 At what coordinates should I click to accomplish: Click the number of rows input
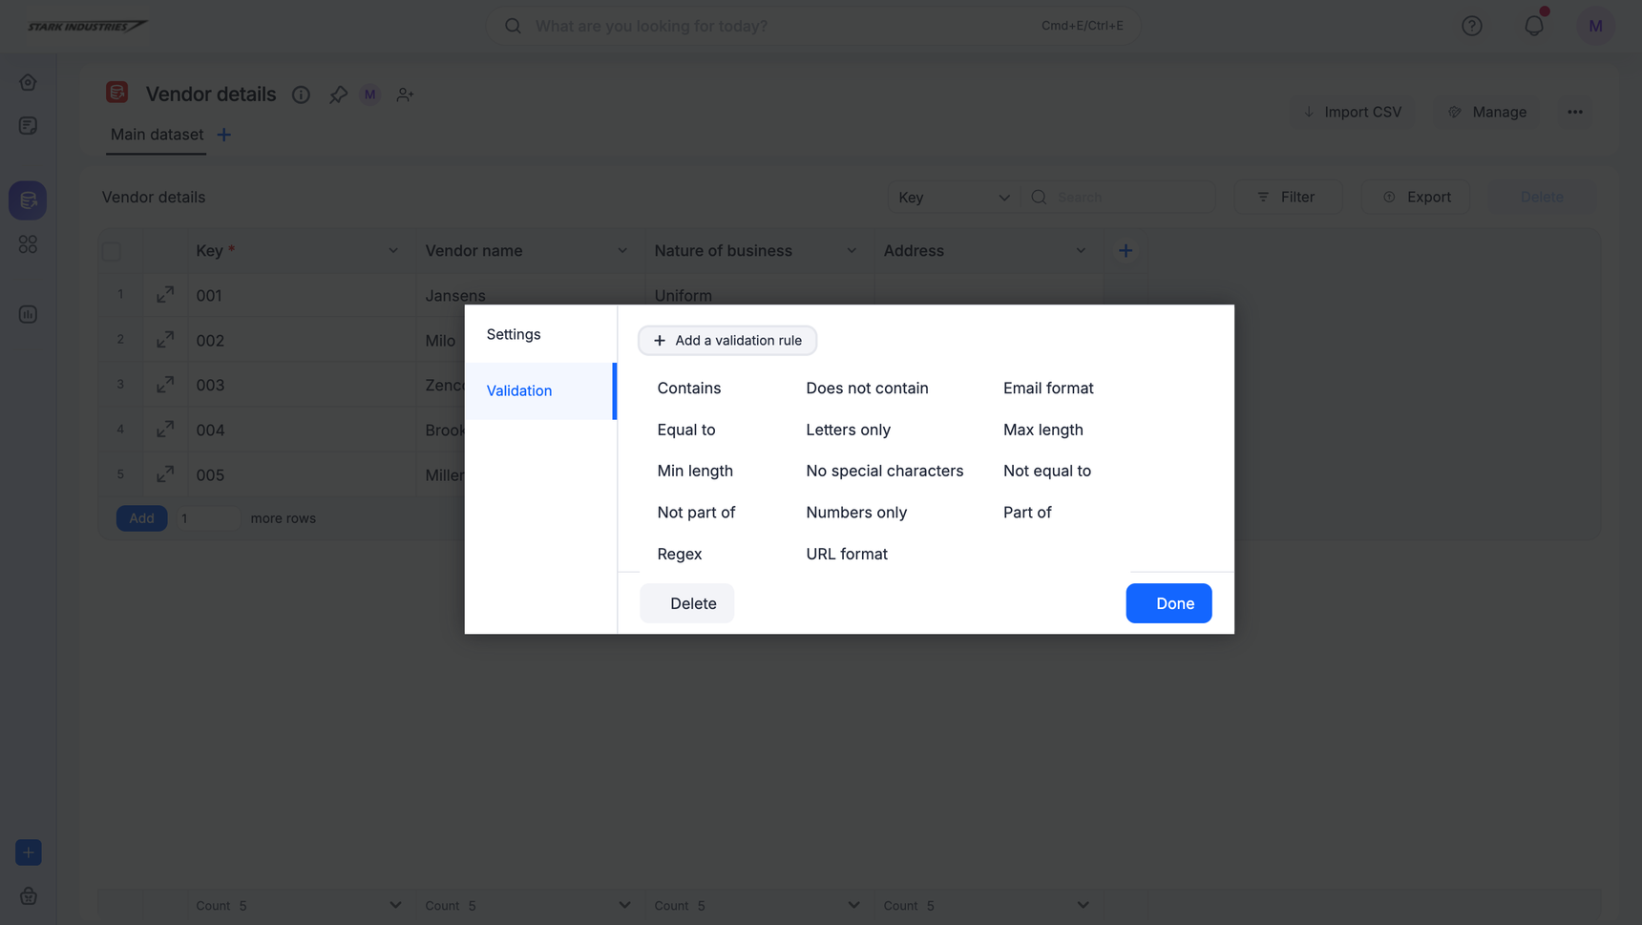pos(207,518)
